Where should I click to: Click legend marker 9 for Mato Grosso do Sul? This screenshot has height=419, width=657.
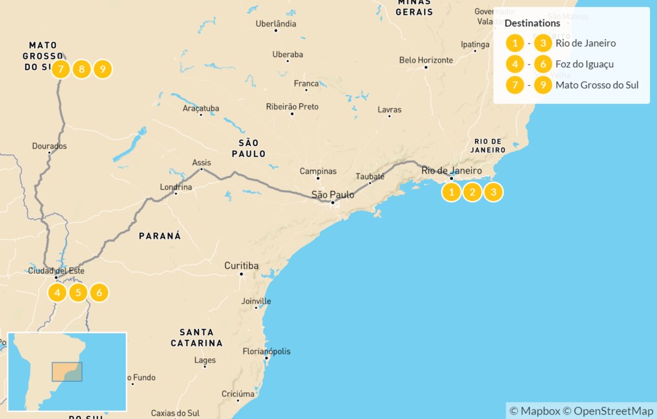point(543,85)
